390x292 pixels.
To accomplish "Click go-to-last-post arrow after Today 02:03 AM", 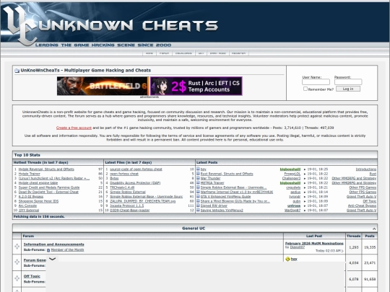I will [342, 251].
